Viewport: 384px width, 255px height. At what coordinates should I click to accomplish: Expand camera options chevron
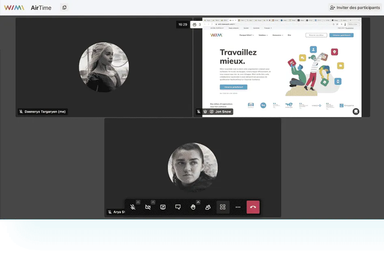pyautogui.click(x=153, y=202)
